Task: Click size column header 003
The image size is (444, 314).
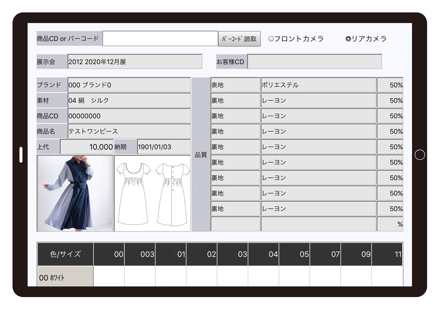Action: tap(140, 254)
